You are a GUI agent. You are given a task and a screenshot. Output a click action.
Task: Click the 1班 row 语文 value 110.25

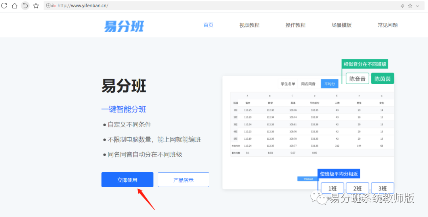point(248,110)
